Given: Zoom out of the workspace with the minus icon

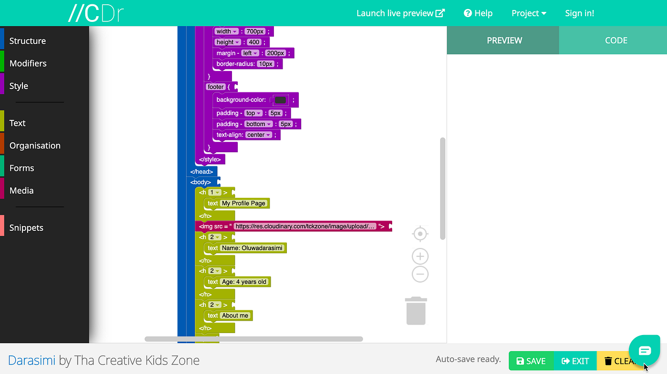Looking at the screenshot, I should [420, 274].
